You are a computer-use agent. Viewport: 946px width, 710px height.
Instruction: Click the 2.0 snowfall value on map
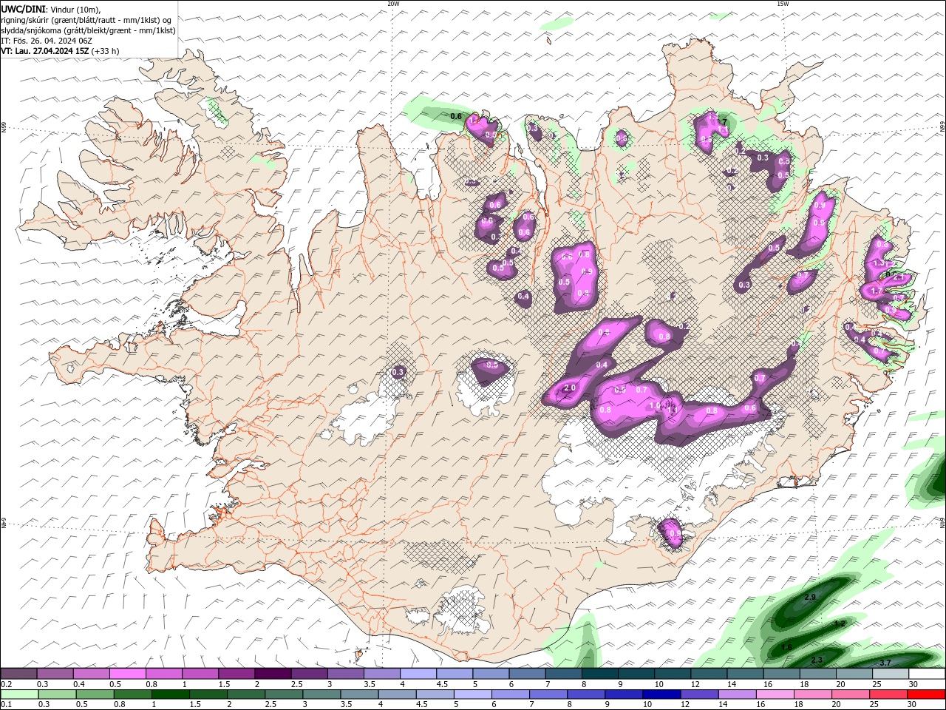[570, 388]
